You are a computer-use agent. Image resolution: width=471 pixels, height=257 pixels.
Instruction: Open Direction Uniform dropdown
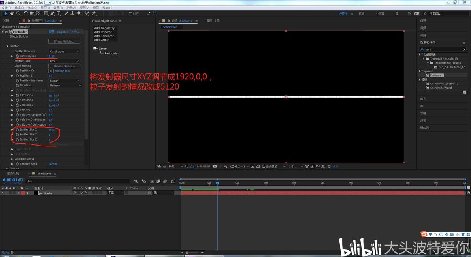coord(66,86)
